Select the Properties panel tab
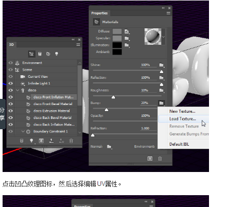The width and height of the screenshot is (225, 207). coord(100,13)
